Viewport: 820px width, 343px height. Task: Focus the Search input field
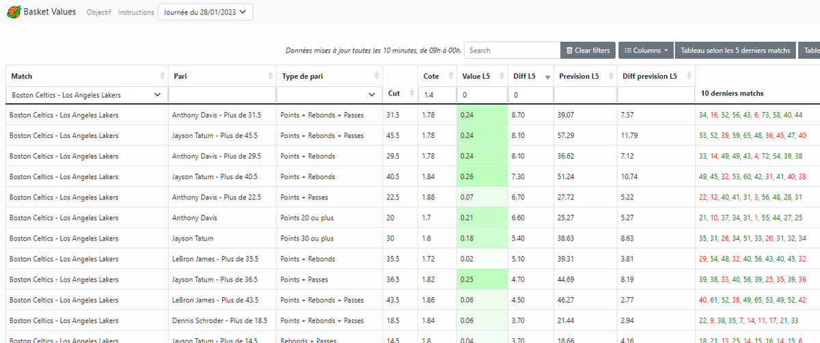click(x=512, y=50)
